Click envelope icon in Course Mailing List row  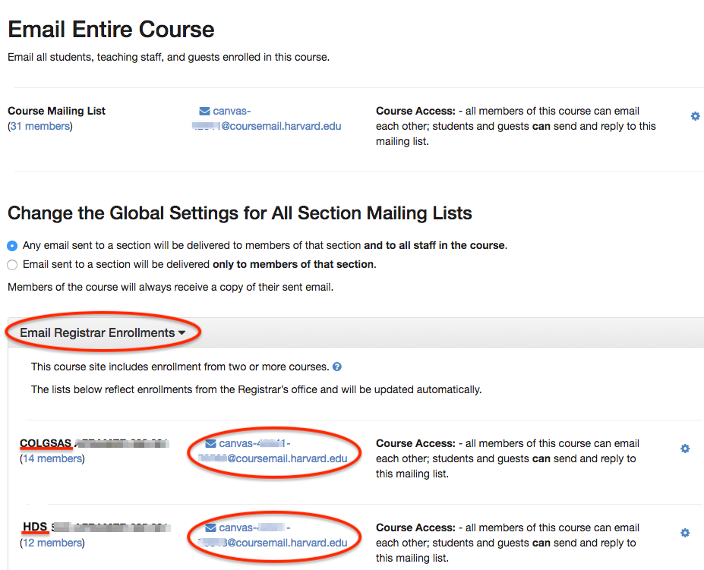point(204,111)
